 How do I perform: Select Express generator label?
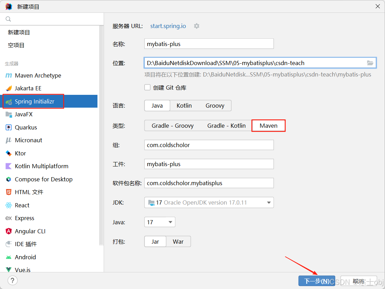[25, 218]
